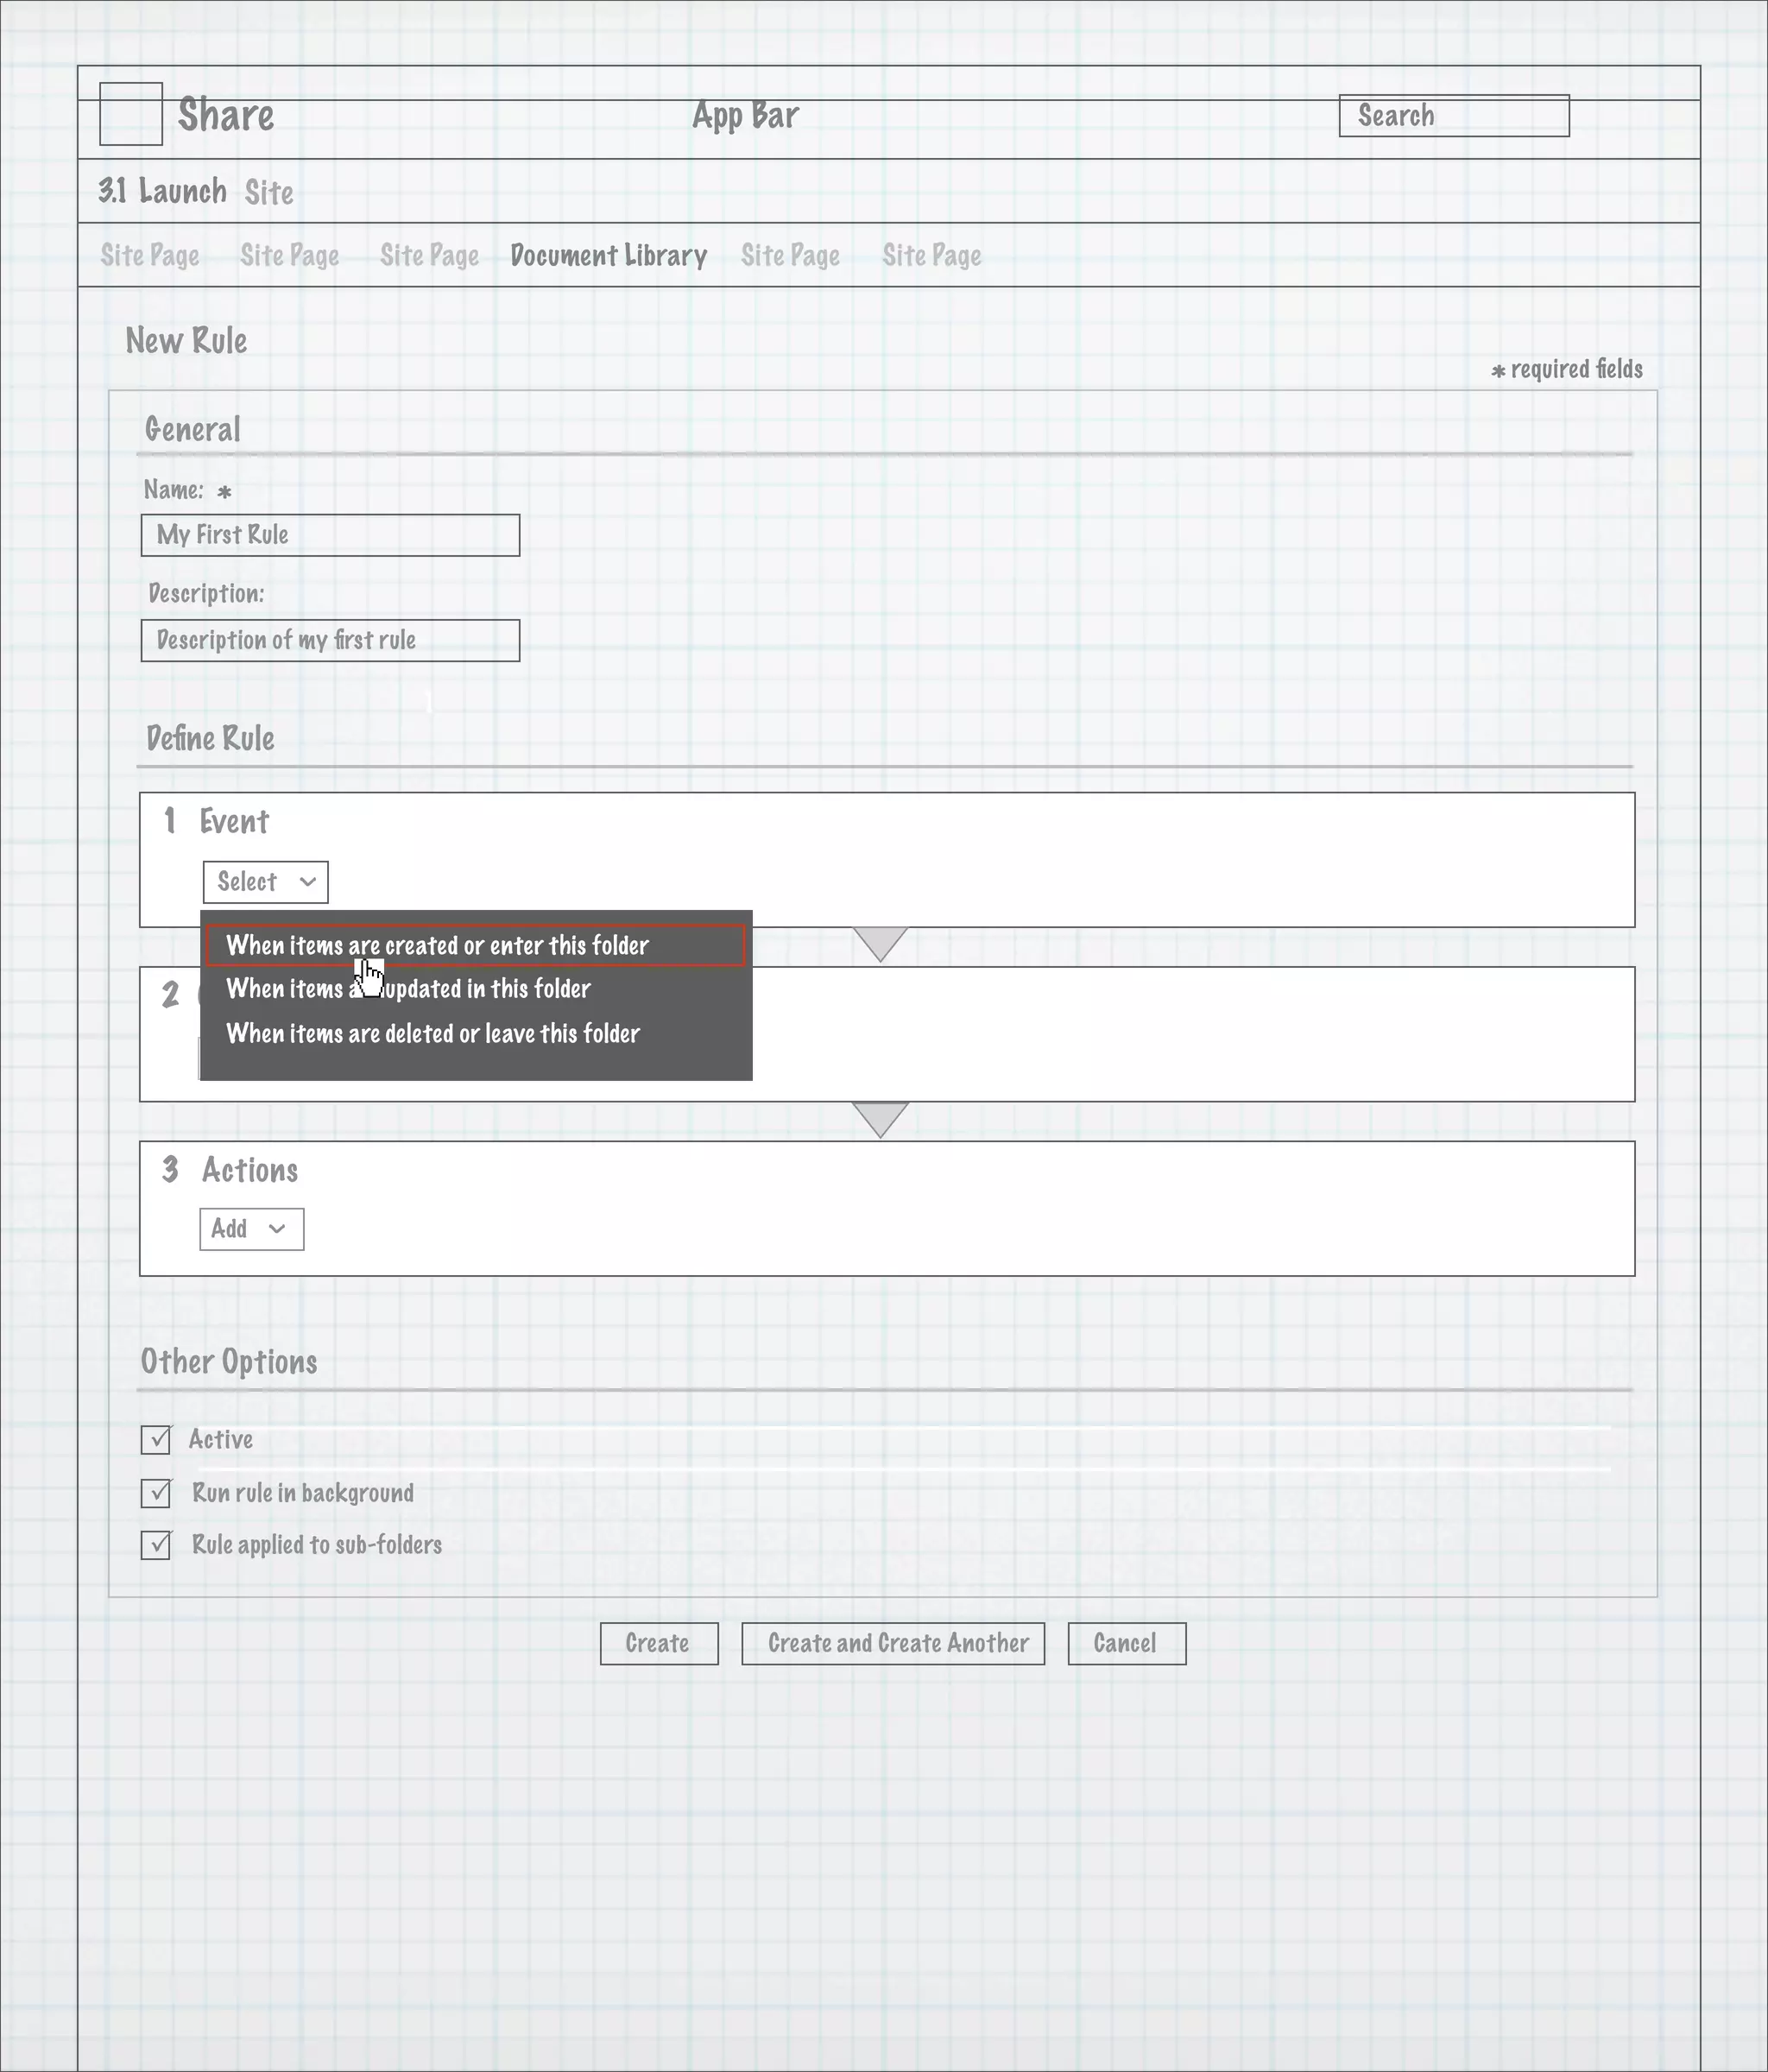Open the last Site Page tab
1768x2072 pixels.
click(931, 256)
